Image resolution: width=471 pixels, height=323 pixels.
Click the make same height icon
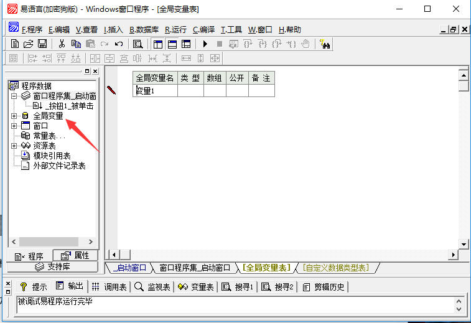(200, 59)
